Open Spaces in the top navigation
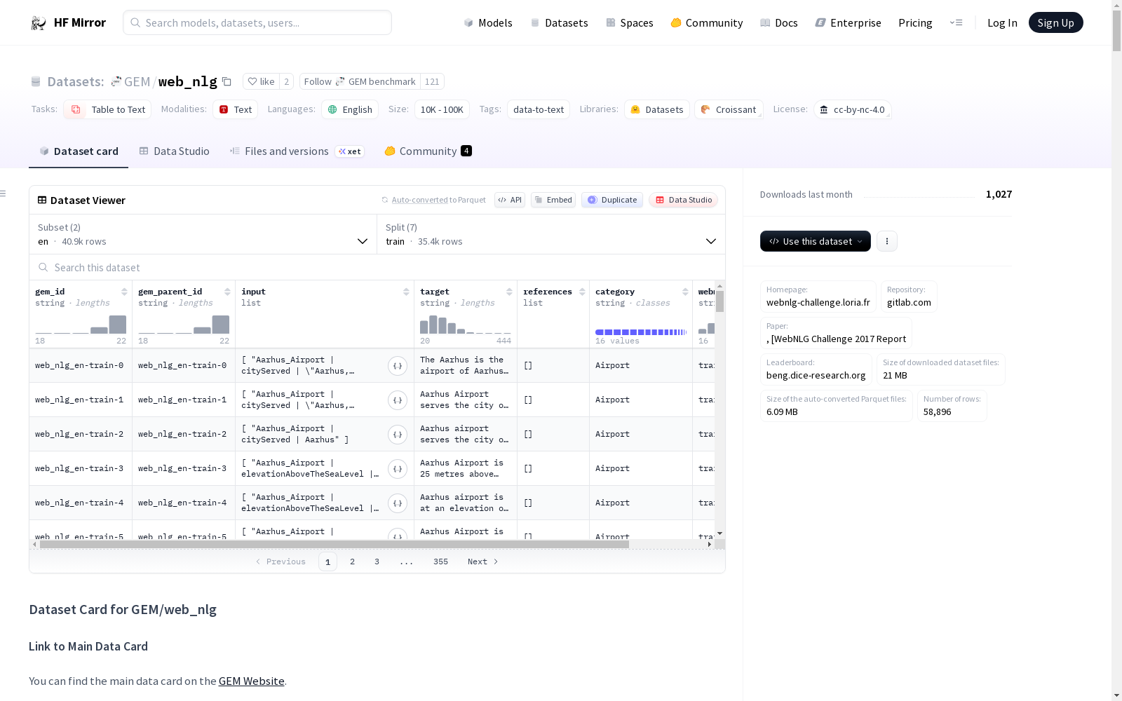 (630, 23)
